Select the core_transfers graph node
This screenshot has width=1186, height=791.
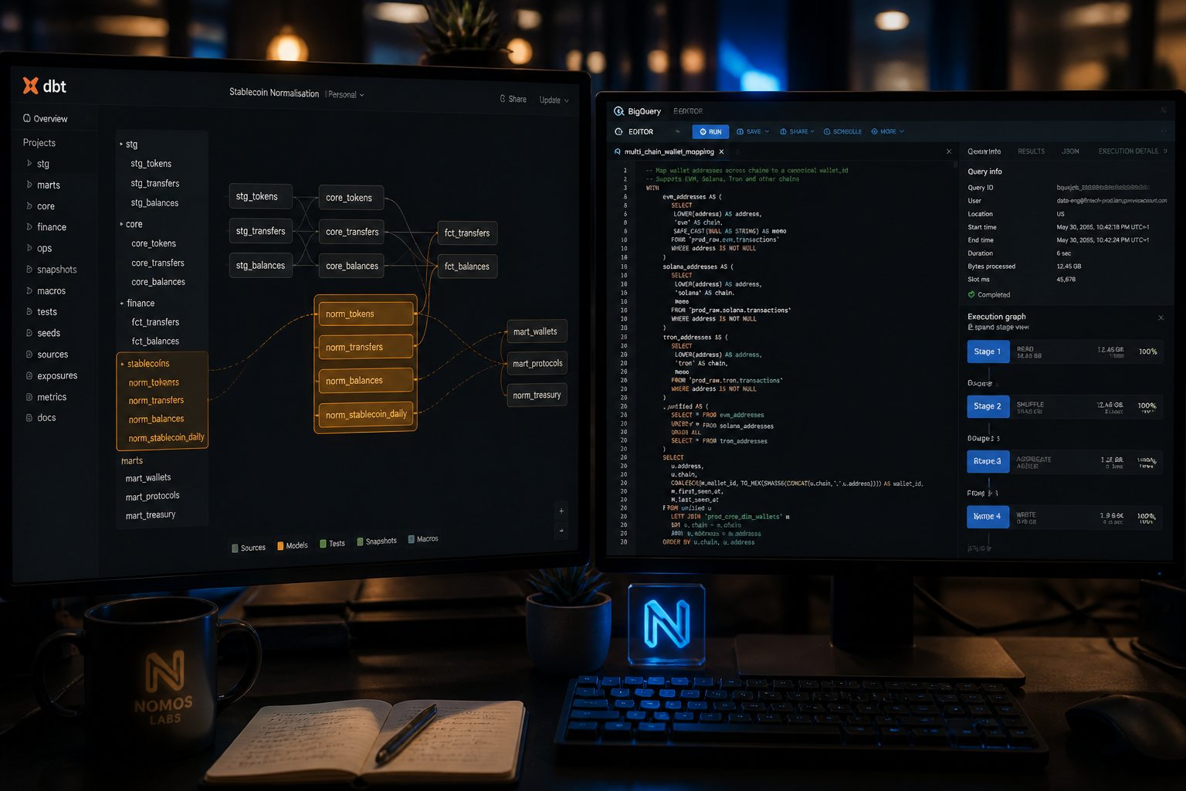click(x=351, y=231)
